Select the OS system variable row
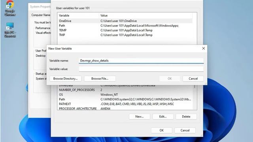This screenshot has height=142, width=253. pos(125,95)
